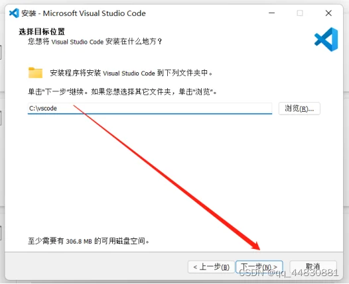Minimize the installer window
This screenshot has height=284, width=349.
(x=271, y=13)
